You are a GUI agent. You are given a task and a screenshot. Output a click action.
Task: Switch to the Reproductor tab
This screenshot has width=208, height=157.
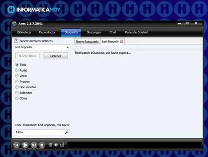[x=47, y=32]
